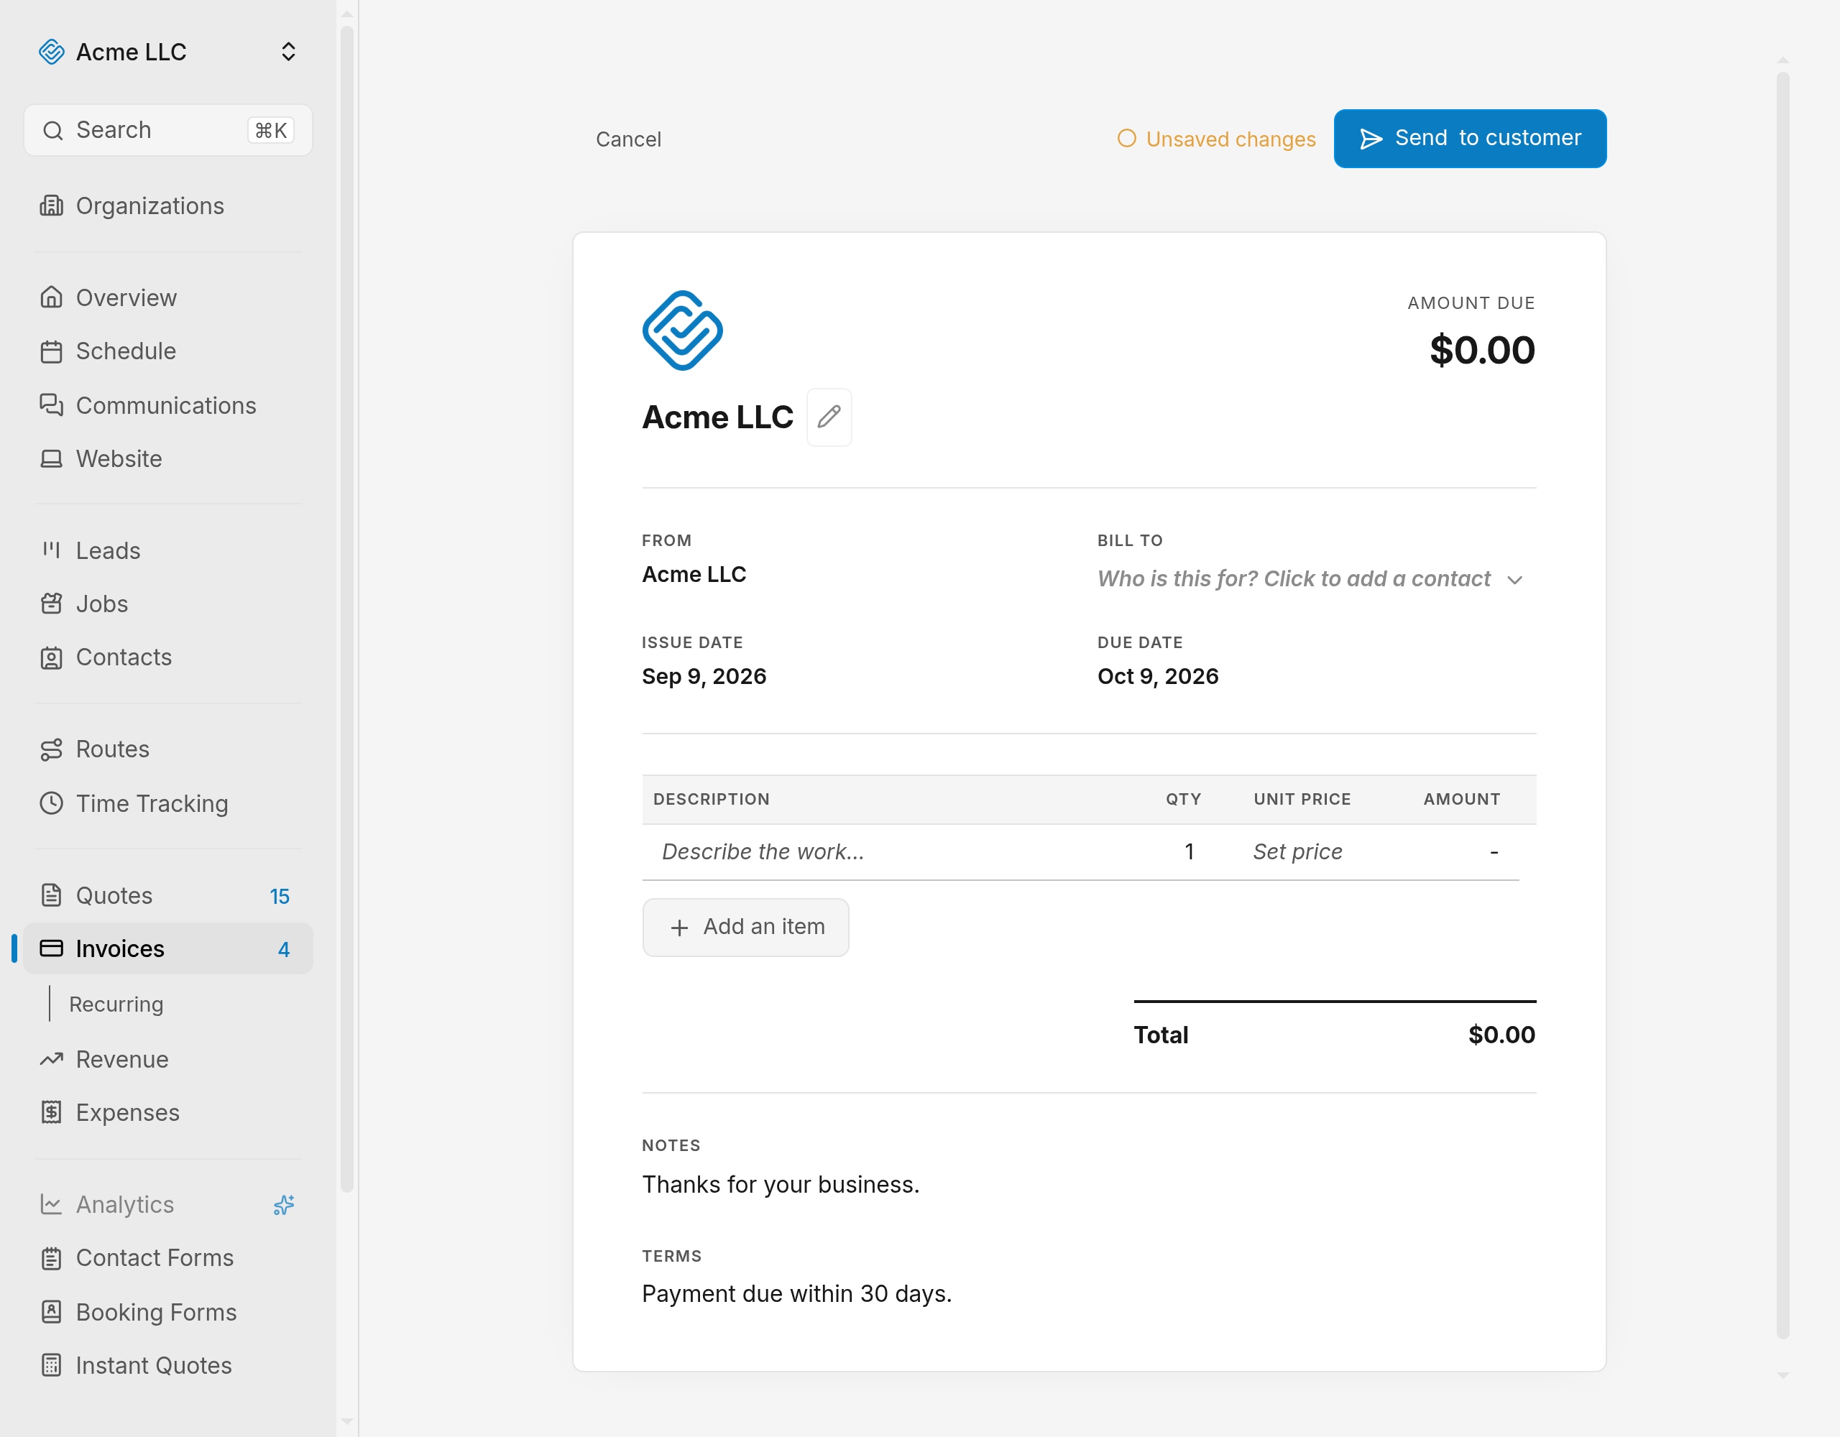
Task: Click the Quotes document icon
Action: 52,895
